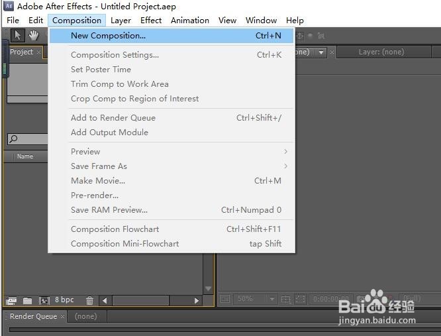Open the Effect menu

pos(151,21)
